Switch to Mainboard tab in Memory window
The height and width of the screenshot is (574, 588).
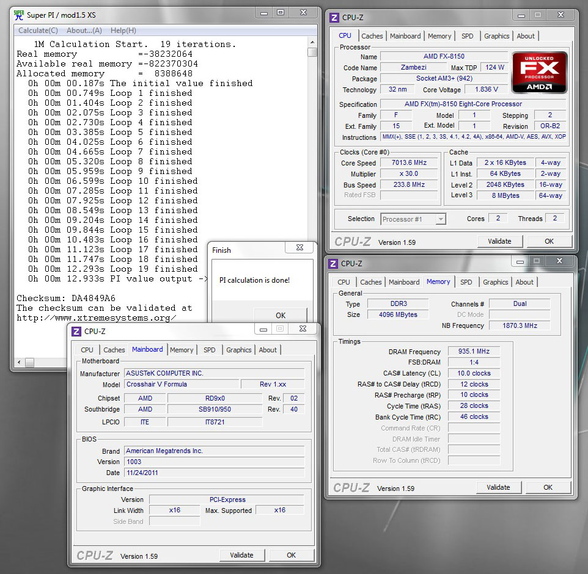pyautogui.click(x=404, y=282)
